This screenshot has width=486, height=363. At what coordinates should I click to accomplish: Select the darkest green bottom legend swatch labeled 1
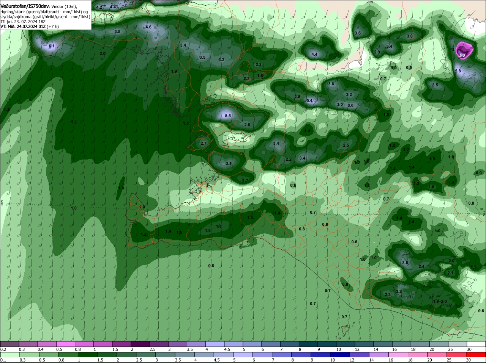[88, 355]
